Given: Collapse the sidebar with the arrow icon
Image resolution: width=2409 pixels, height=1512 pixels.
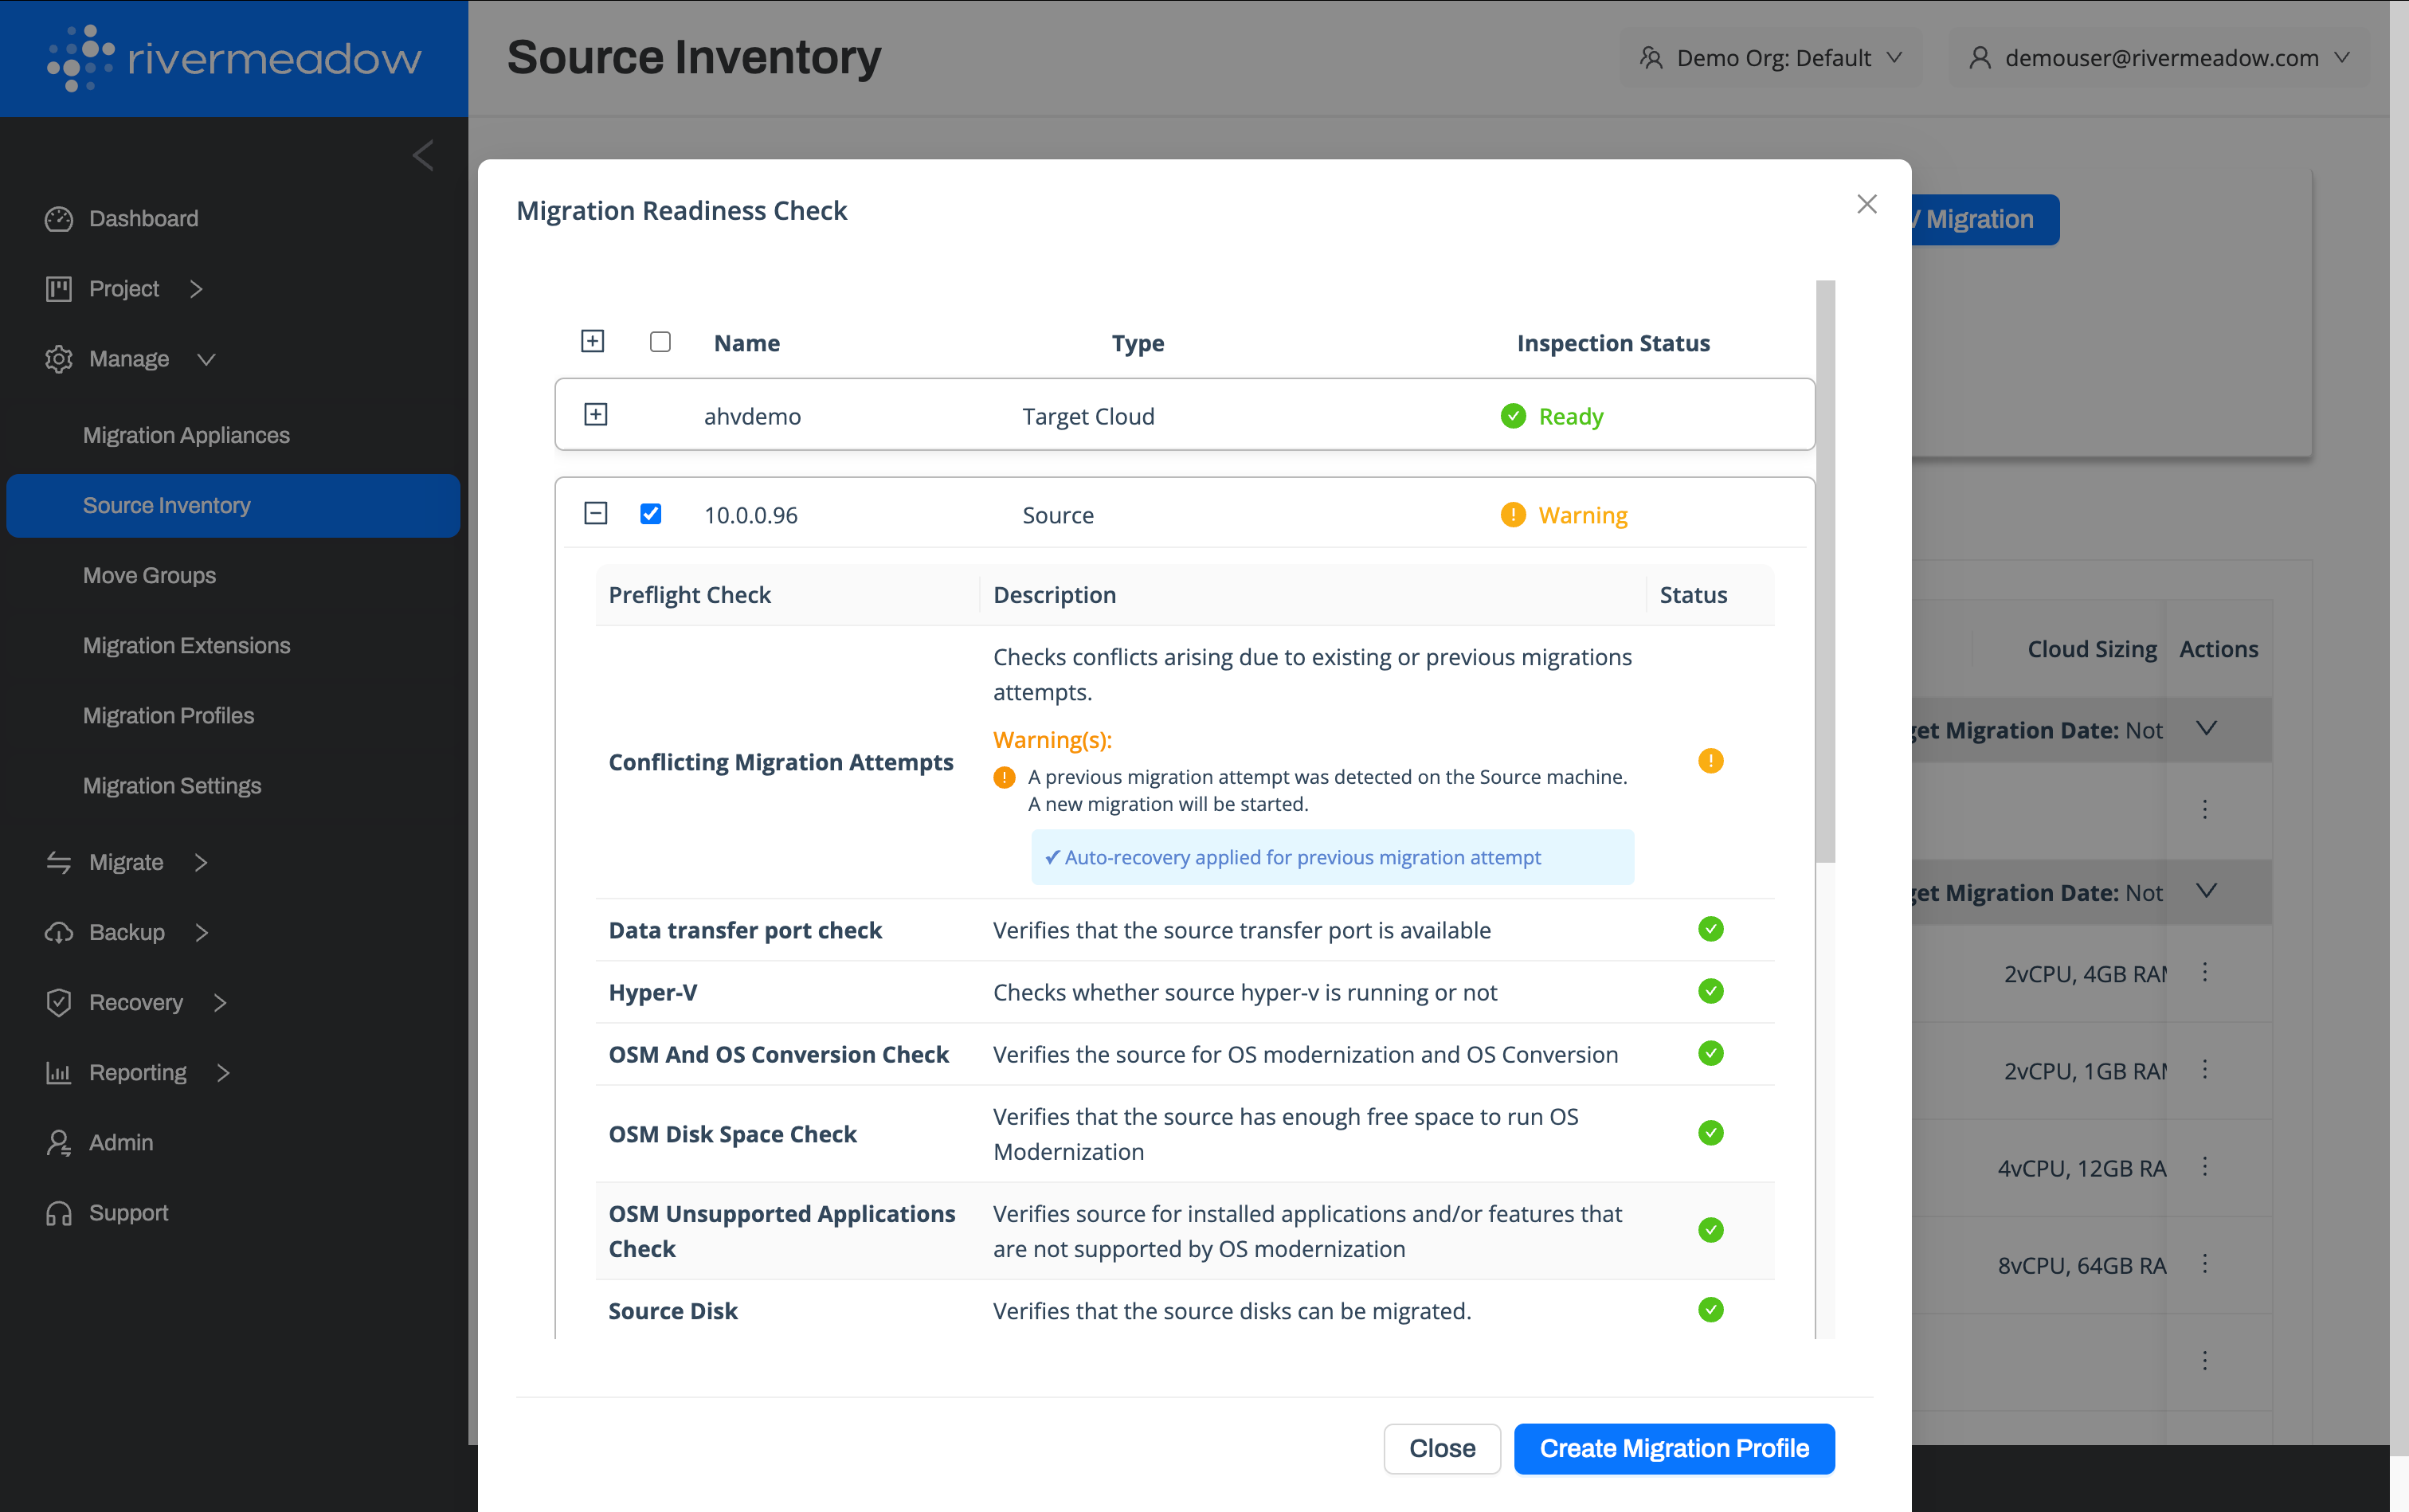Looking at the screenshot, I should click(423, 156).
